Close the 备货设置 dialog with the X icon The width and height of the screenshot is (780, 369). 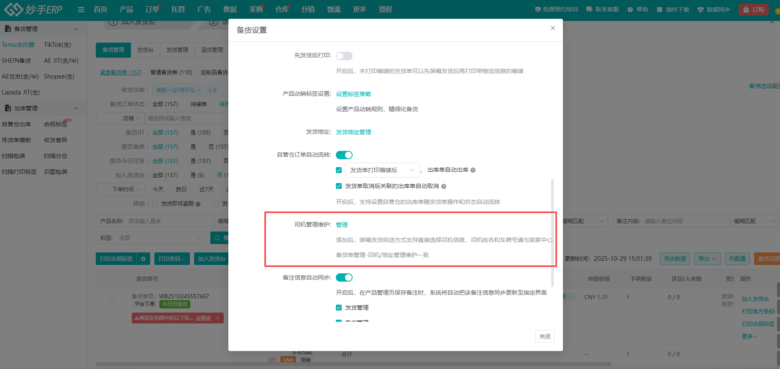(553, 28)
